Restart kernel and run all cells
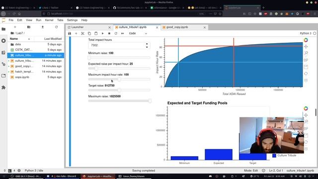The image size is (318, 179). (x=123, y=33)
